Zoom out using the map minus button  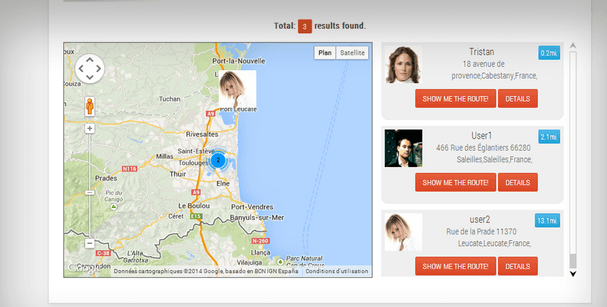89,243
